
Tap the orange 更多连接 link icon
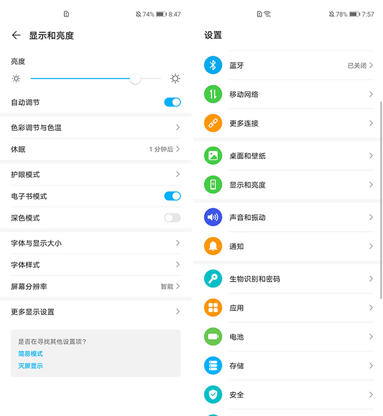pos(213,123)
